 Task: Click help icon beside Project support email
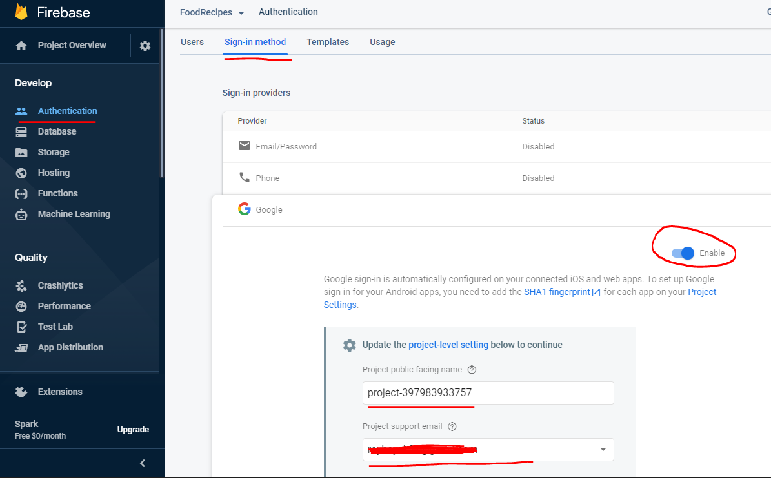(452, 426)
